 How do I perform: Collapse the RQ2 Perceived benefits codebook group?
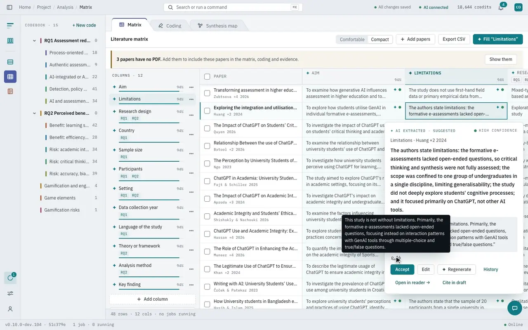point(34,113)
